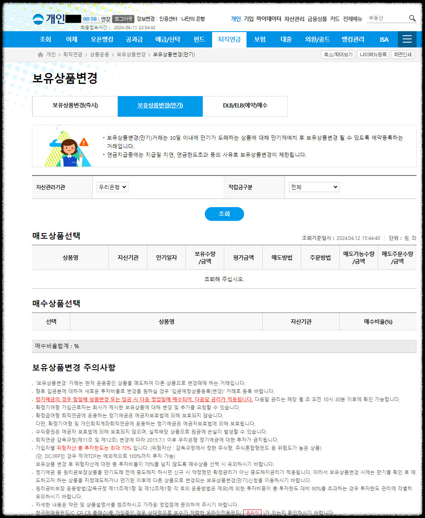Click 보유상품변경 breadcrumb link

[131, 54]
